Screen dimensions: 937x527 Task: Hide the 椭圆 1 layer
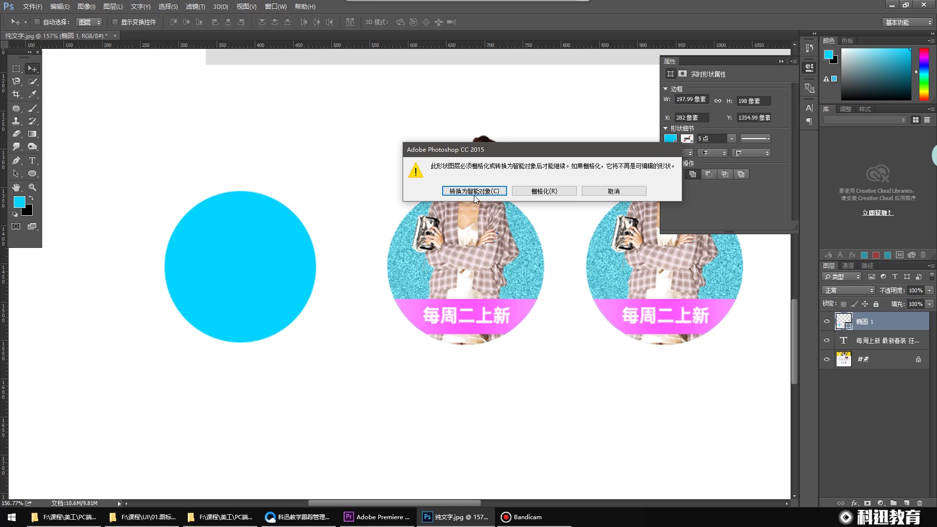[827, 322]
